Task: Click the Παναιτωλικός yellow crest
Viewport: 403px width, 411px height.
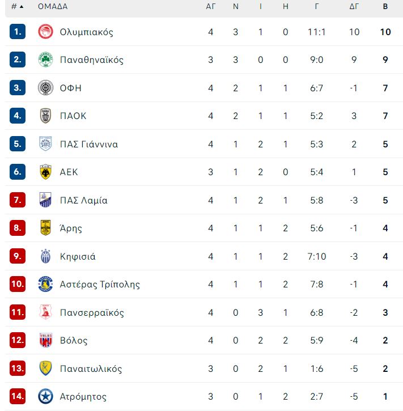Action: (45, 368)
